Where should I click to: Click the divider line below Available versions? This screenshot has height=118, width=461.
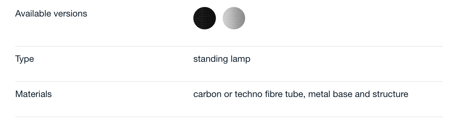[229, 46]
